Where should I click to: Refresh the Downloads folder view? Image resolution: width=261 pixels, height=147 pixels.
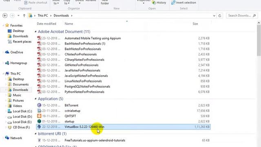pyautogui.click(x=220, y=16)
